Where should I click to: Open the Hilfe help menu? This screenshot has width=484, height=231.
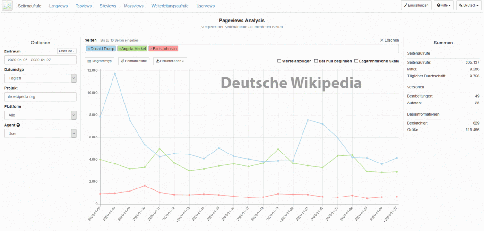point(443,6)
